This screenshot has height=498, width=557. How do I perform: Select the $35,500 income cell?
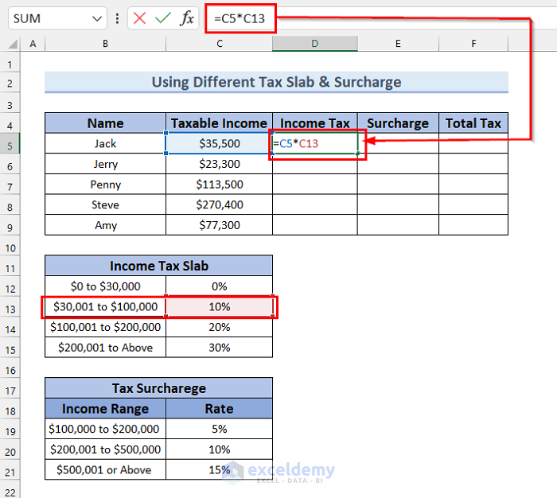pos(219,143)
